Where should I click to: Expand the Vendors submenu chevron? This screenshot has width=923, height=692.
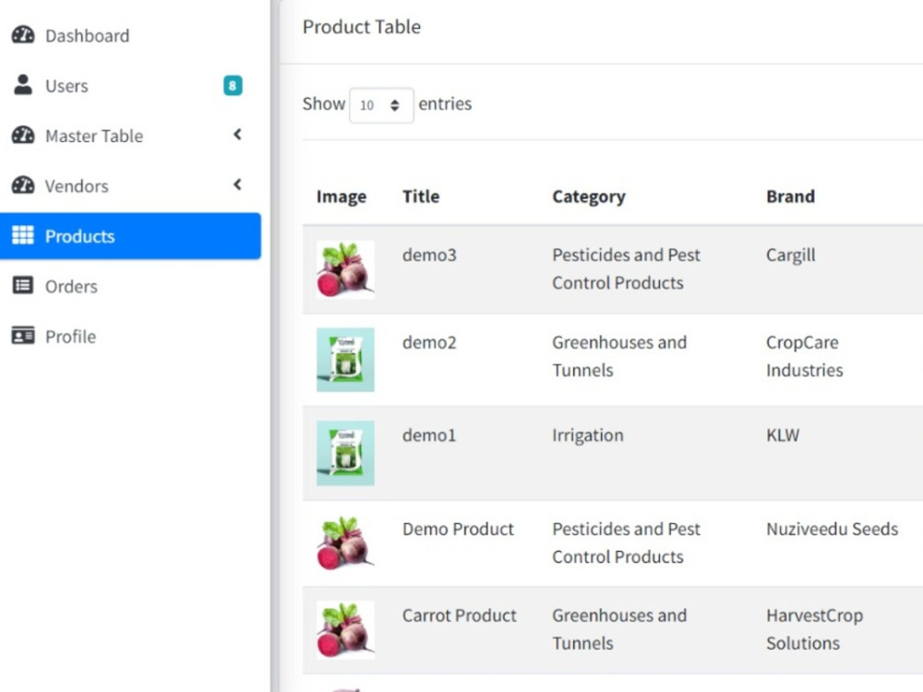click(x=237, y=185)
